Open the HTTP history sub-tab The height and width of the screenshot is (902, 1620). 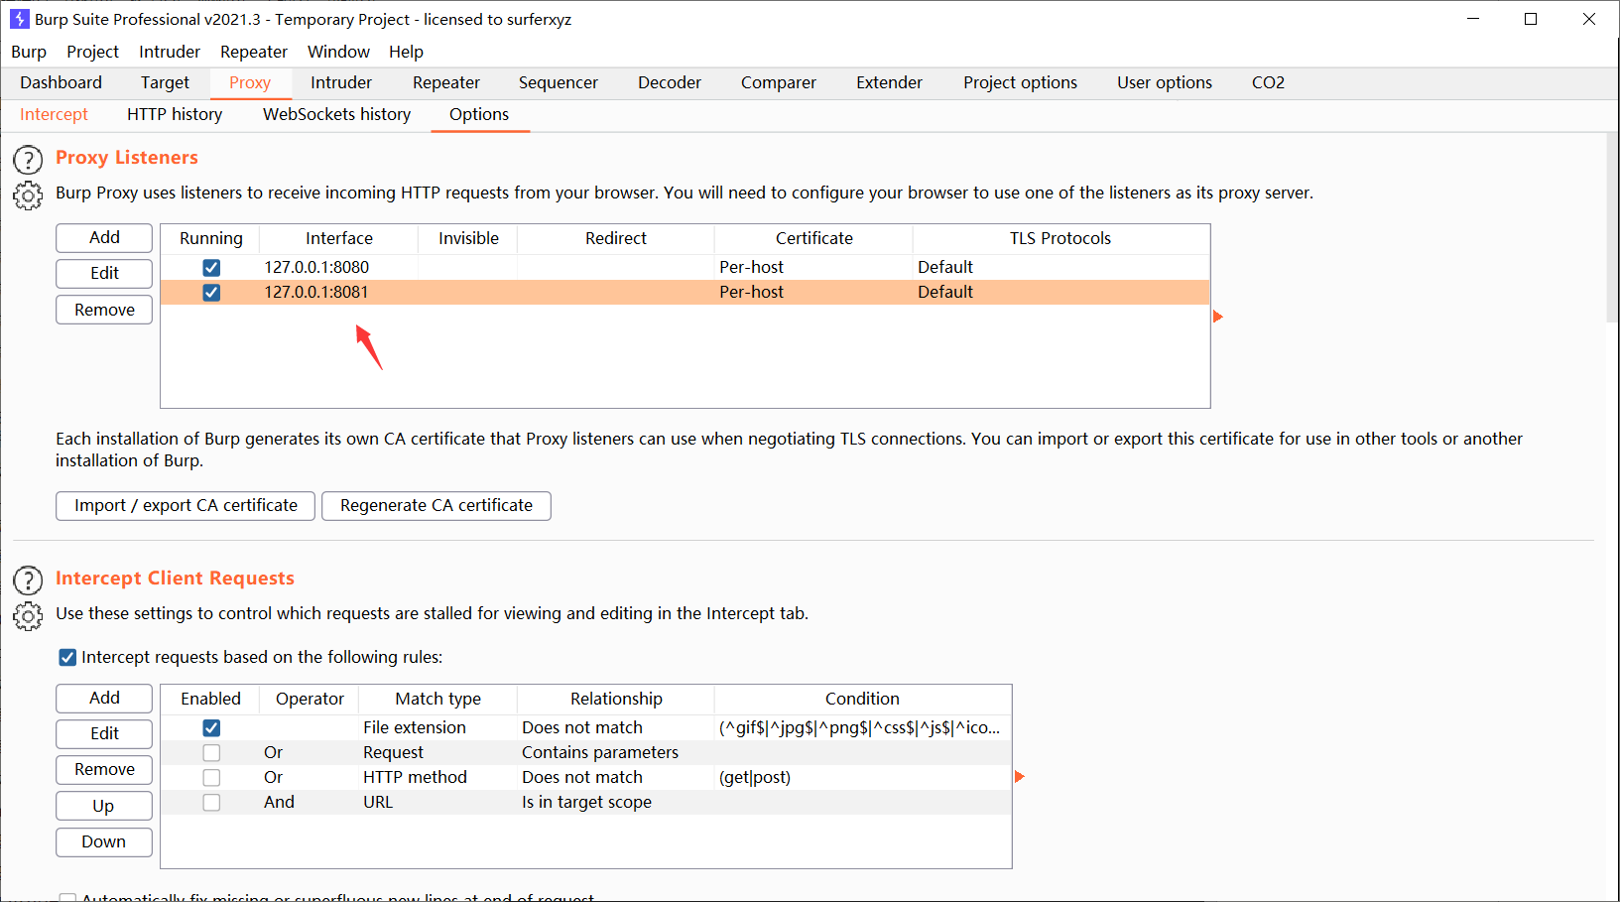coord(175,114)
